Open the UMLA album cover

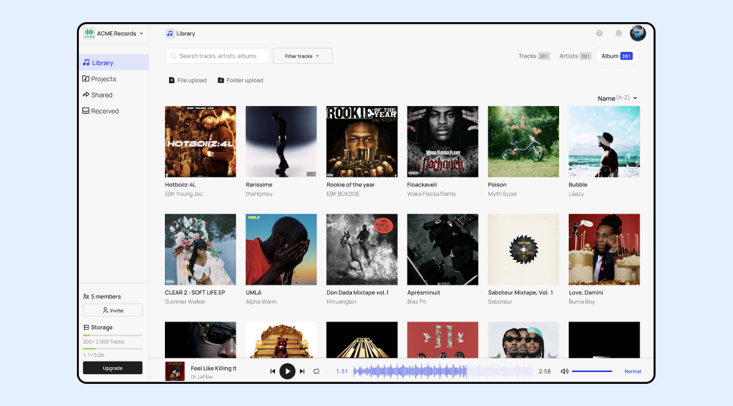(x=281, y=249)
